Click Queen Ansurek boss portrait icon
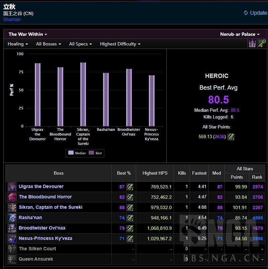The height and width of the screenshot is (269, 268). pos(12,259)
